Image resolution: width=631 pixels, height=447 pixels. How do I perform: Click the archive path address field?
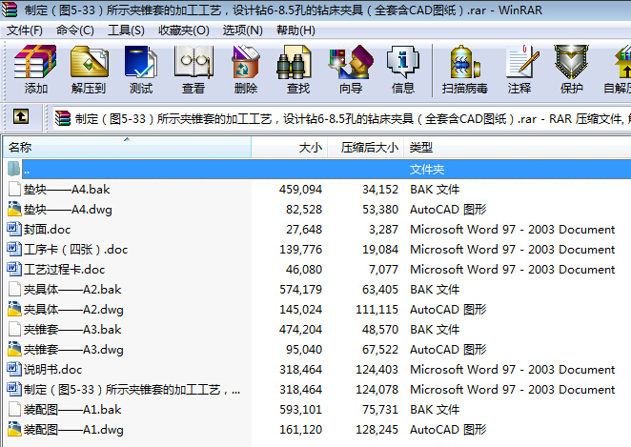(342, 118)
